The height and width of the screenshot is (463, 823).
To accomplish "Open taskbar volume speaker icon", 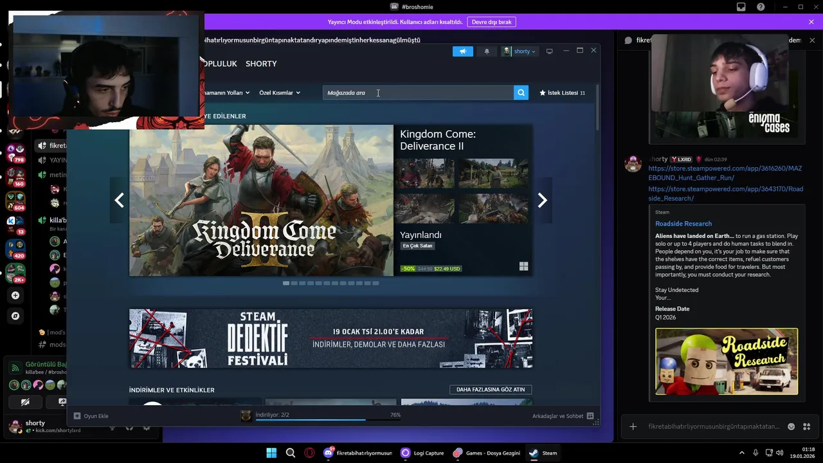I will pyautogui.click(x=780, y=453).
